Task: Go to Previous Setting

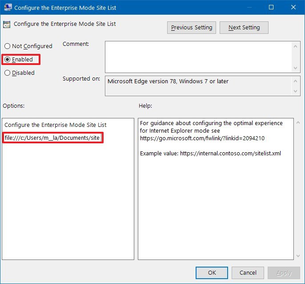Action: coord(191,28)
